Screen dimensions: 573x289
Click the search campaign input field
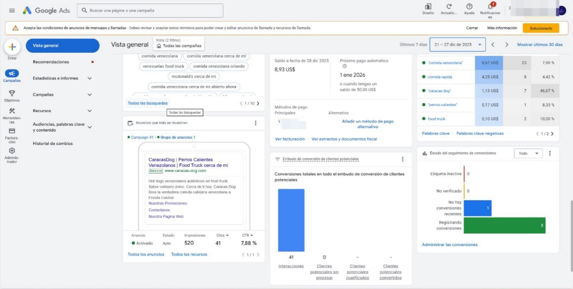(x=150, y=10)
